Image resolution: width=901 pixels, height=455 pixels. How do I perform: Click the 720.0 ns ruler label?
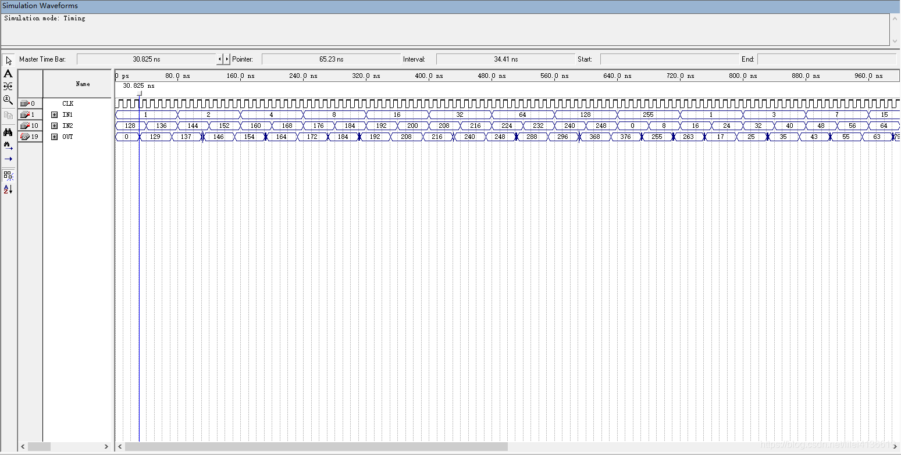click(x=680, y=76)
